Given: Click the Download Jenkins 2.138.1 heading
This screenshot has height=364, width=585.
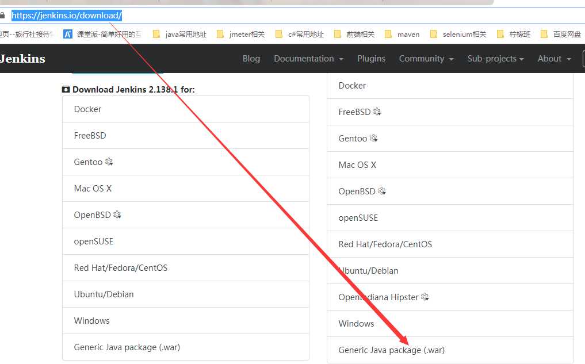Looking at the screenshot, I should 128,90.
